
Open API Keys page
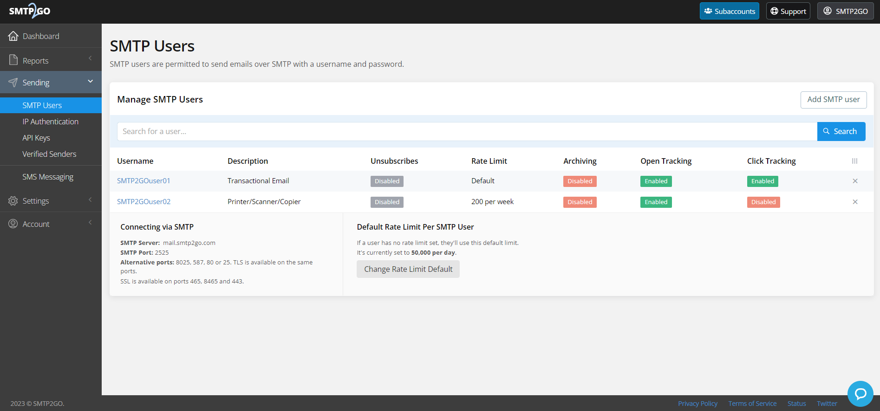[36, 138]
